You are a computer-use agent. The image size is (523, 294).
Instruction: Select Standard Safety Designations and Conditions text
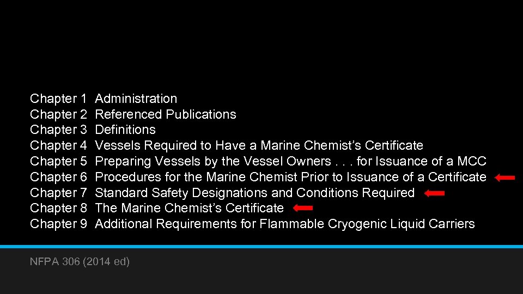pos(254,193)
